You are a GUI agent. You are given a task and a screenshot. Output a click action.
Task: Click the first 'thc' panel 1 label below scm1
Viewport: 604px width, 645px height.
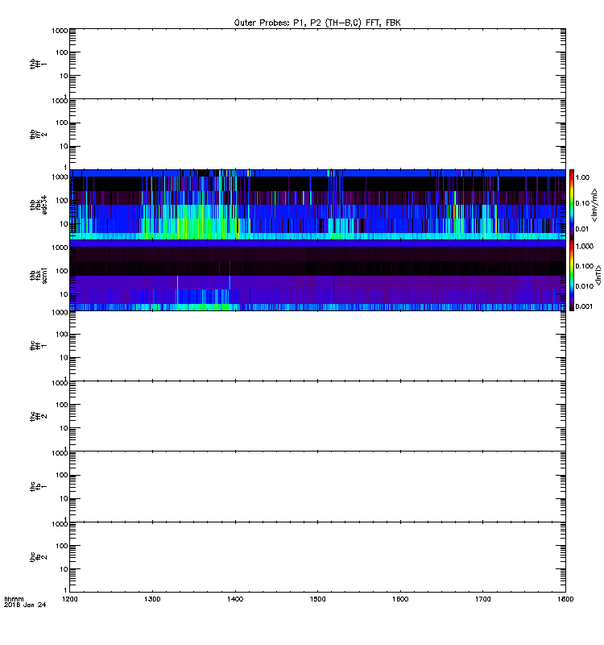[x=39, y=346]
